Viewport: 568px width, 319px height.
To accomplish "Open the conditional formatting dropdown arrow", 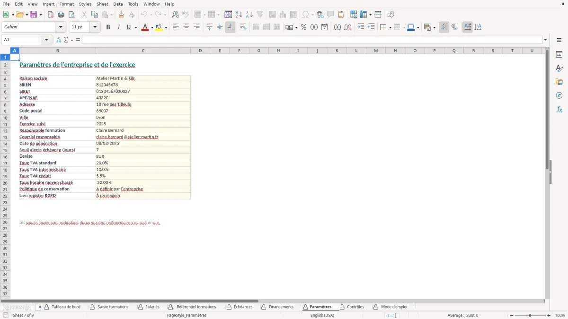I will [434, 27].
